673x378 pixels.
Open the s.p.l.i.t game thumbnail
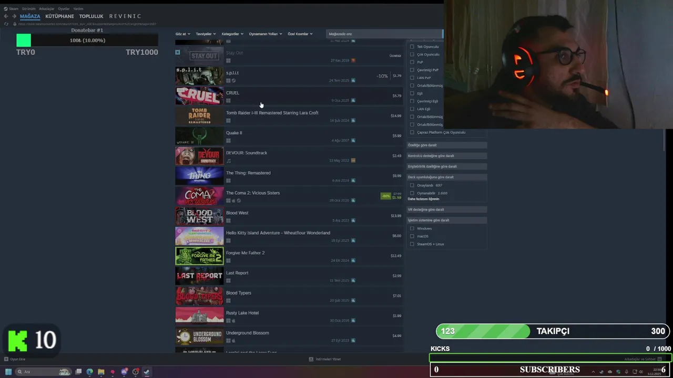coord(199,76)
